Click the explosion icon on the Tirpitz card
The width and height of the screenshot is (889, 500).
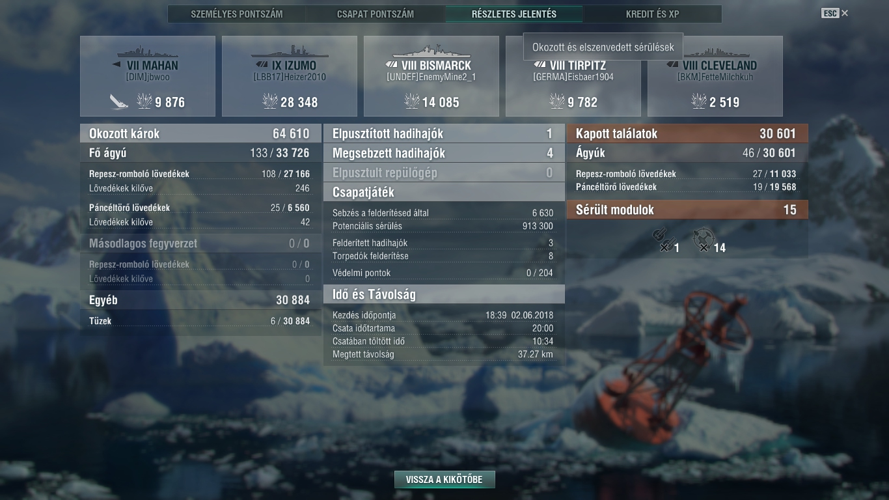pos(557,101)
